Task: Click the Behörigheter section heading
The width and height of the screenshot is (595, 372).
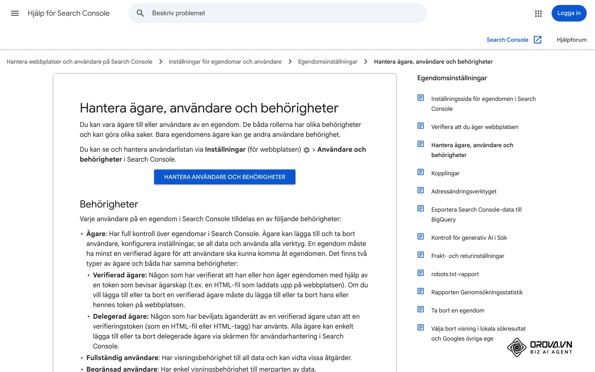Action: pos(109,204)
